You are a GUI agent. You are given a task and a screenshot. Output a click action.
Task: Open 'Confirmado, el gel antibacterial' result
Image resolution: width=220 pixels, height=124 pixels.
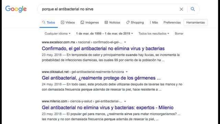103,49
